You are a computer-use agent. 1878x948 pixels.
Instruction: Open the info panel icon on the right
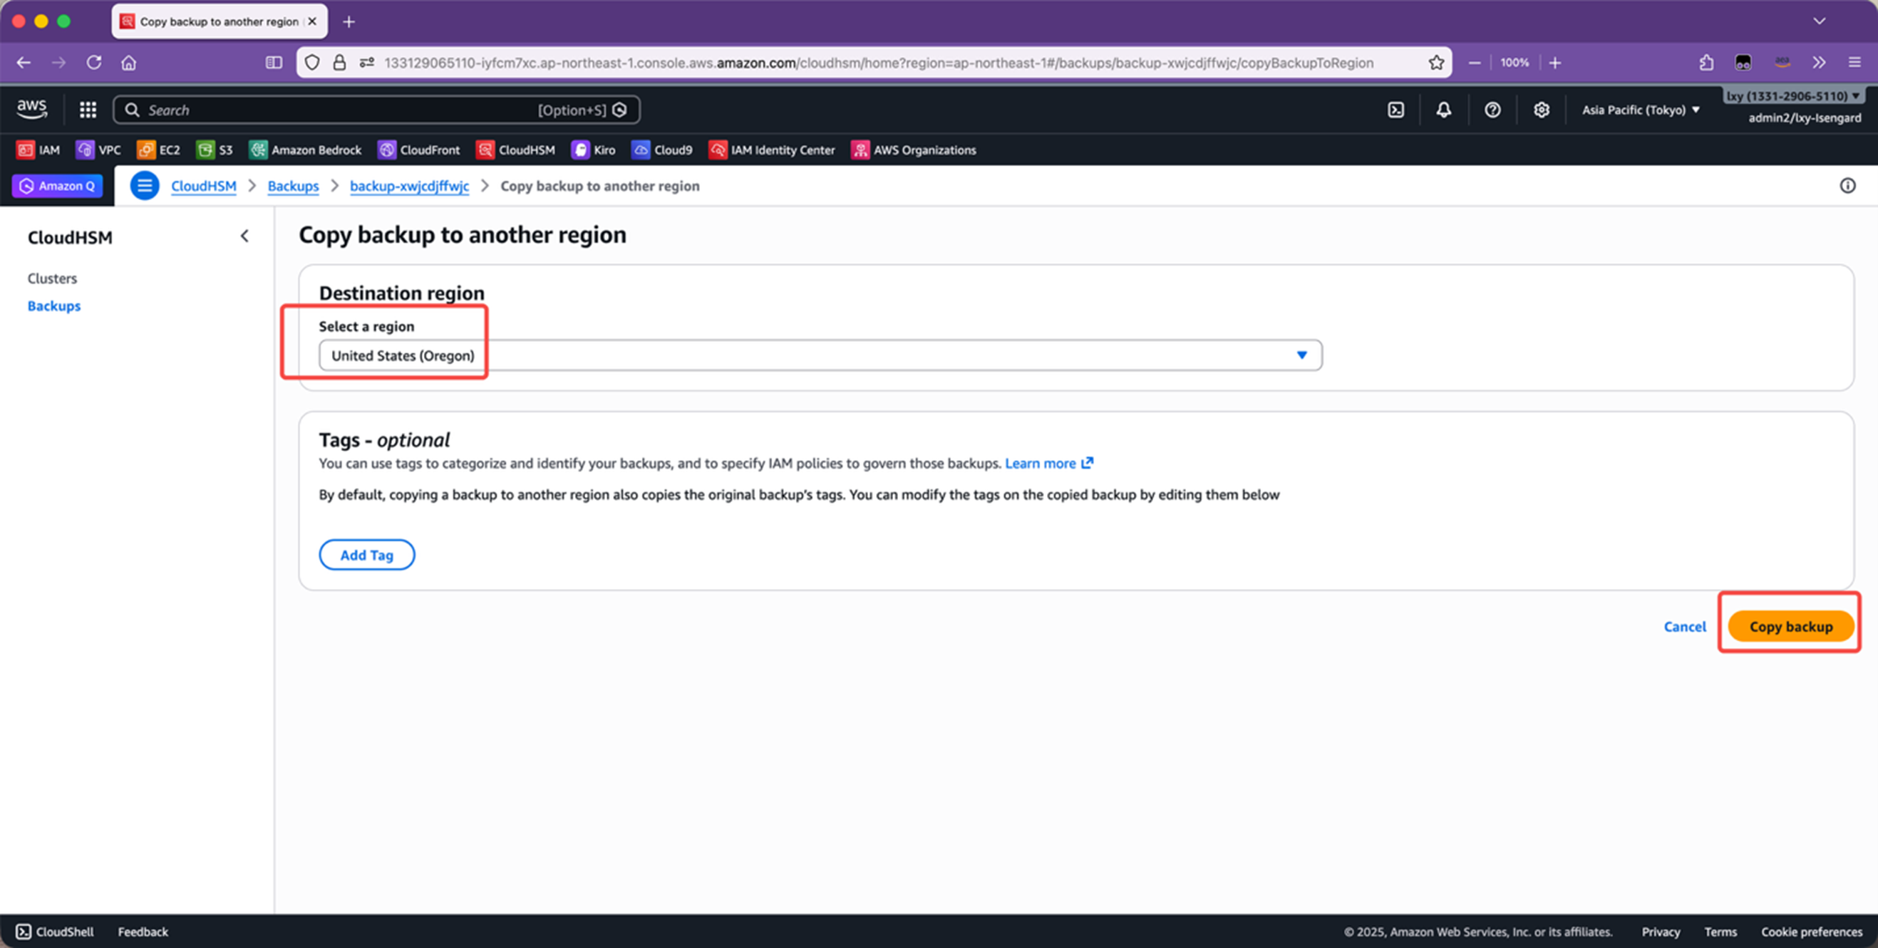1847,186
